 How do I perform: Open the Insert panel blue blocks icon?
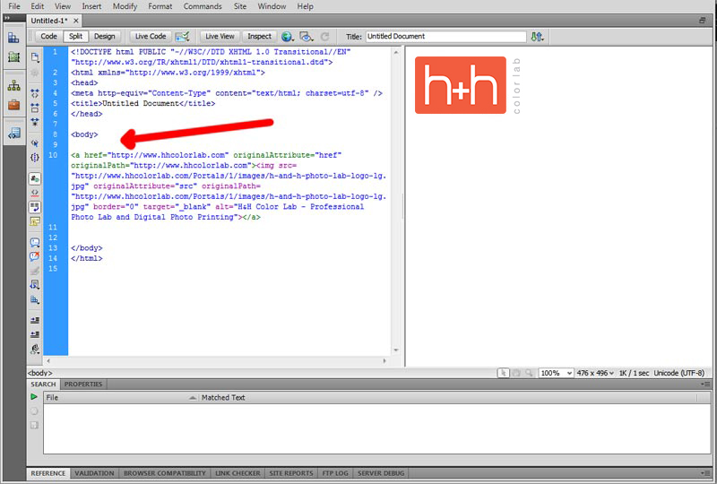tap(13, 38)
